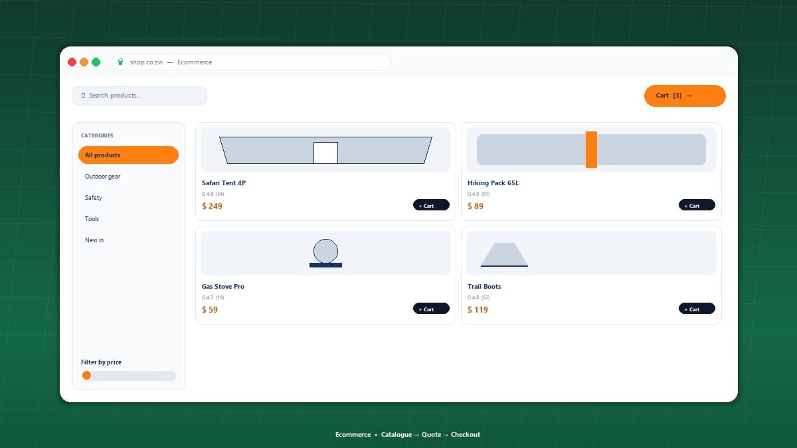The height and width of the screenshot is (448, 797).
Task: Click the search magnifier icon
Action: [83, 96]
